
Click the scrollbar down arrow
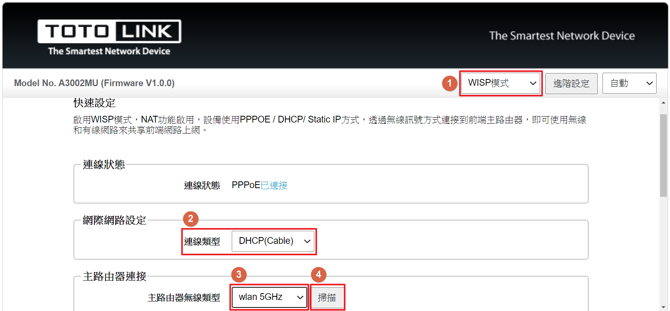tap(663, 307)
